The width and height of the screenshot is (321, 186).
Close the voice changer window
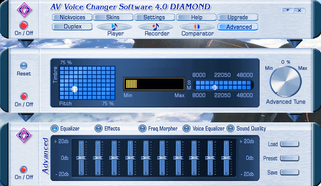(299, 10)
